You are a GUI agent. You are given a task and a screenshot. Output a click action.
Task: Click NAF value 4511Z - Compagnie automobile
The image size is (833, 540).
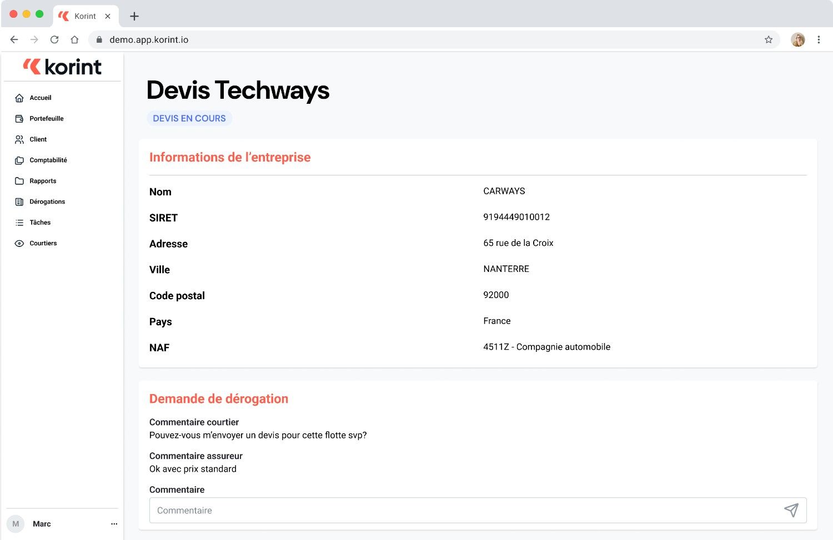point(547,347)
